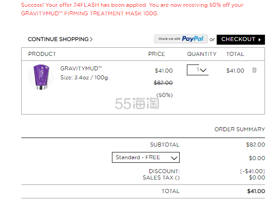The image size is (274, 207).
Task: Click the PRODUCT column header
Action: point(42,54)
